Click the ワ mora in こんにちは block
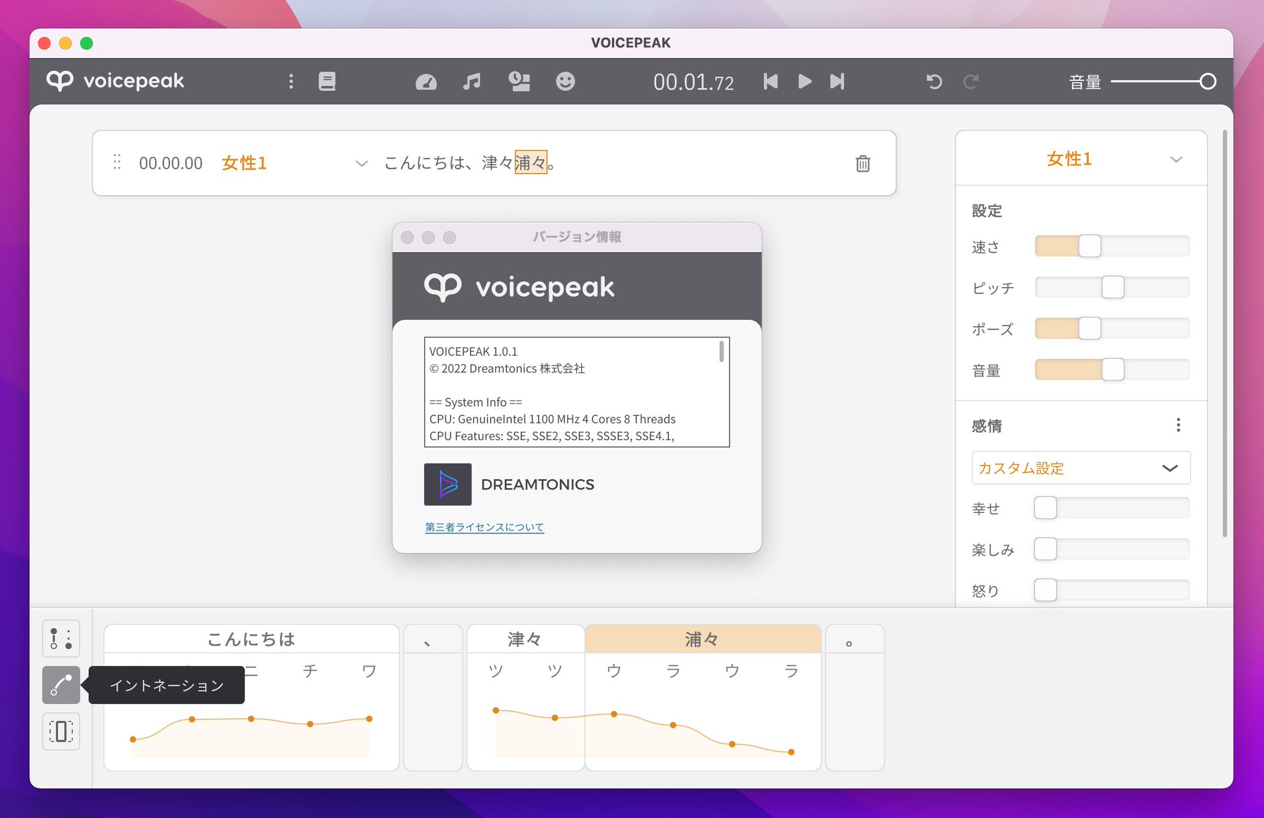 point(369,670)
